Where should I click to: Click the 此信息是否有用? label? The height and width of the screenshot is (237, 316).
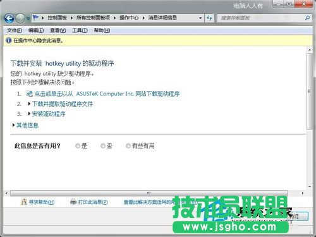click(37, 146)
